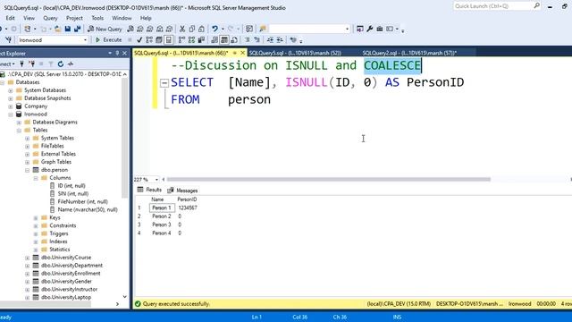572x322 pixels.
Task: Click the Object Explorer vertical scrollbar
Action: (x=125, y=139)
